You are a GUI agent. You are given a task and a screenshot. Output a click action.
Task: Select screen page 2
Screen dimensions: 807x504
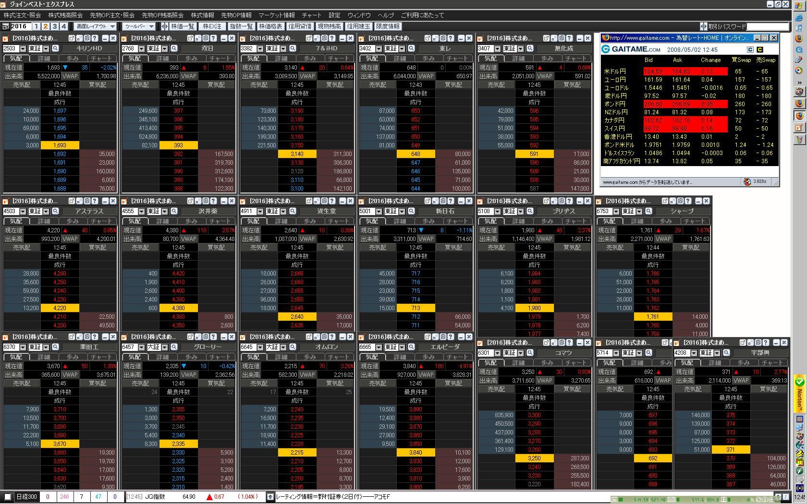46,26
